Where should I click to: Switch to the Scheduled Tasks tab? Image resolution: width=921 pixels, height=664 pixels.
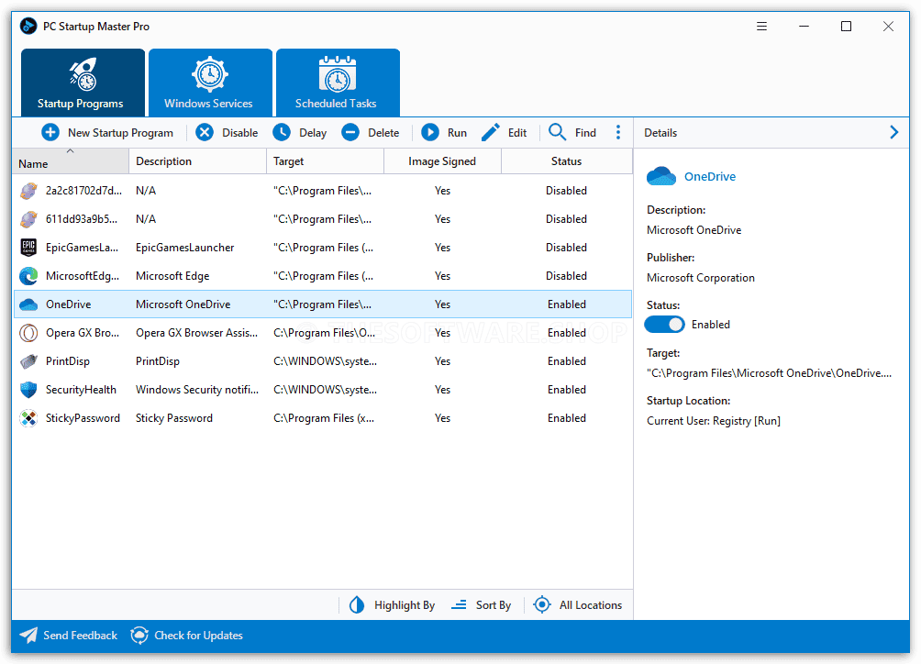338,83
